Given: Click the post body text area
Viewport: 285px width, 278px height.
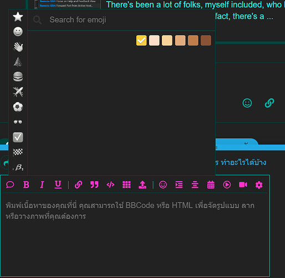Looking at the screenshot, I should click(x=135, y=235).
